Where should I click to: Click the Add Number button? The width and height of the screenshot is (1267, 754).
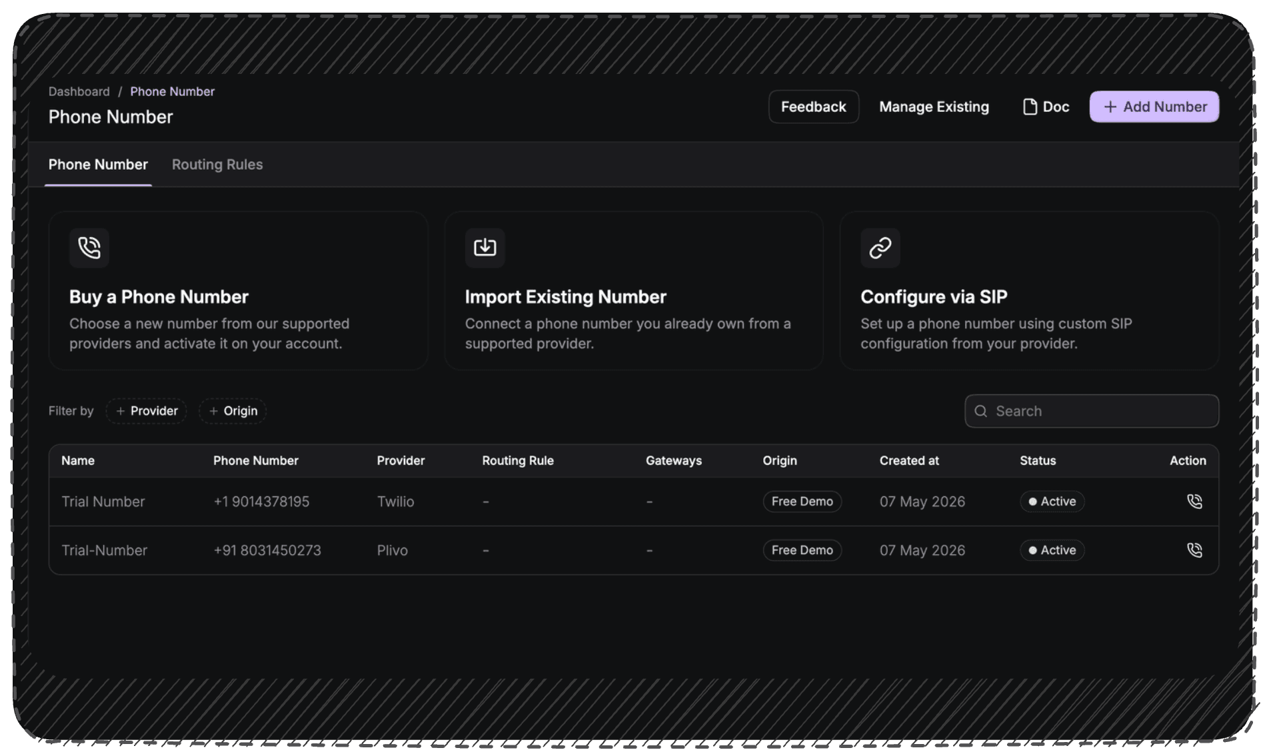[x=1154, y=107]
